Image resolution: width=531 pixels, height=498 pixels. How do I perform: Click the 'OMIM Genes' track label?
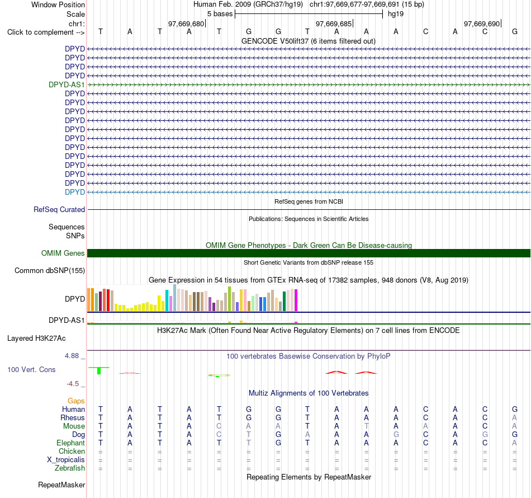pyautogui.click(x=63, y=253)
